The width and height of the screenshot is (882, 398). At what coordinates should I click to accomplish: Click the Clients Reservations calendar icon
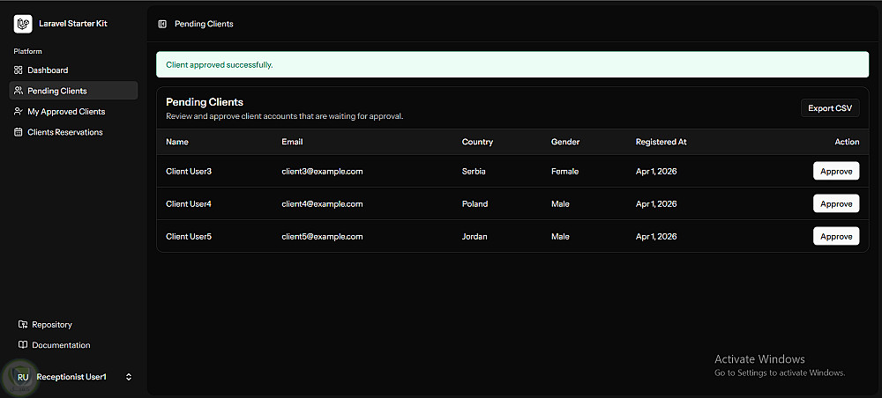click(18, 132)
